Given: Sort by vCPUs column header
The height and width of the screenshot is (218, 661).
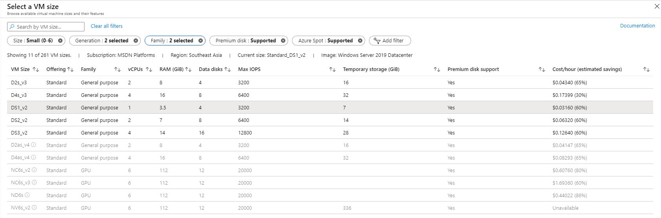Looking at the screenshot, I should (149, 69).
